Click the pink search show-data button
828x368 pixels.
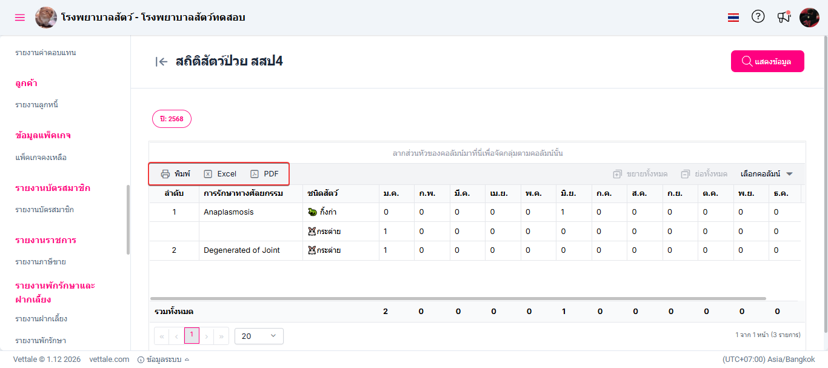767,61
